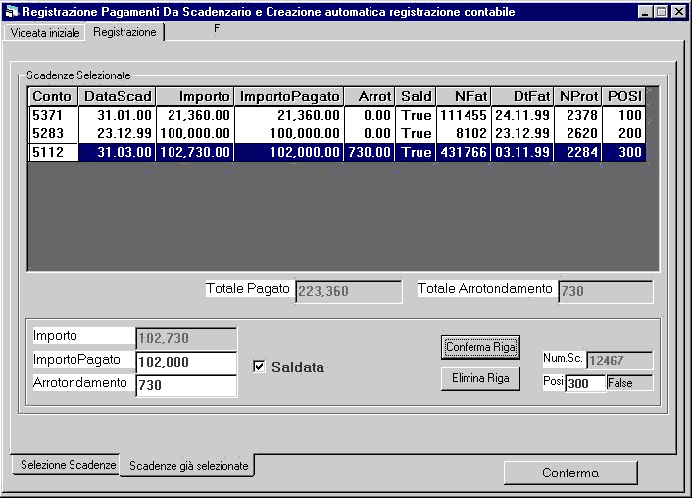Image resolution: width=692 pixels, height=498 pixels.
Task: Click NProt cell 2620
Action: coord(577,133)
